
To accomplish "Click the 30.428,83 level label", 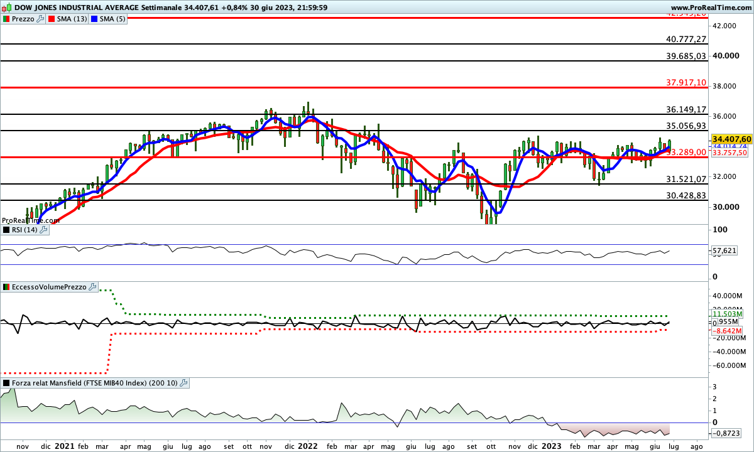I will (x=687, y=195).
